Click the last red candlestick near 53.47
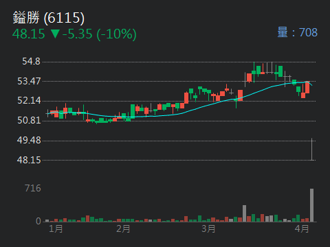 pos(307,87)
